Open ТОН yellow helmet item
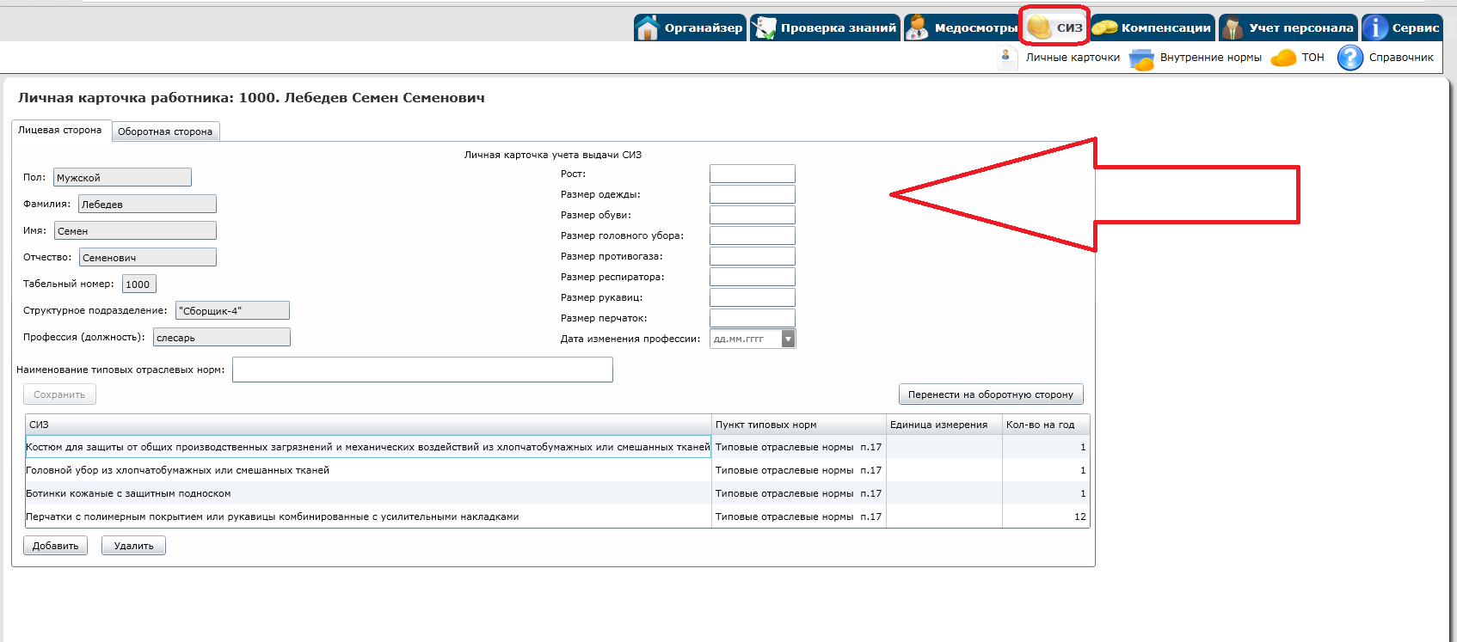 [x=1283, y=58]
